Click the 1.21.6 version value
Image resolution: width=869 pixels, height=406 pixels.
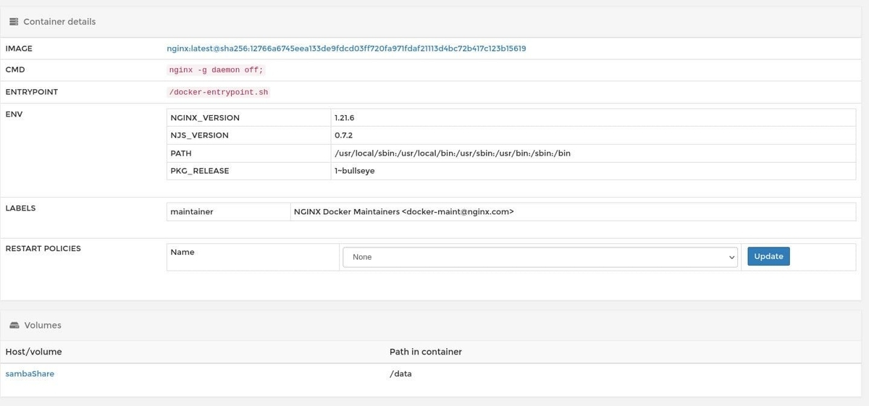(x=344, y=117)
